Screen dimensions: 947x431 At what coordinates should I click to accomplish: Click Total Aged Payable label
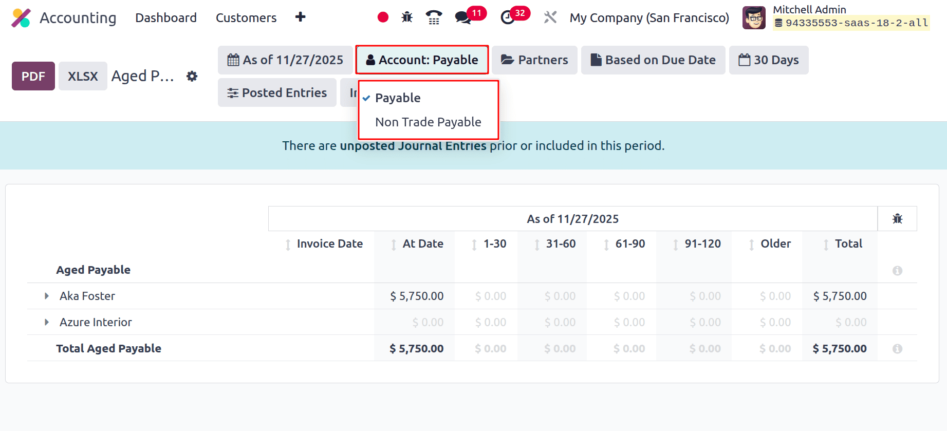point(108,349)
